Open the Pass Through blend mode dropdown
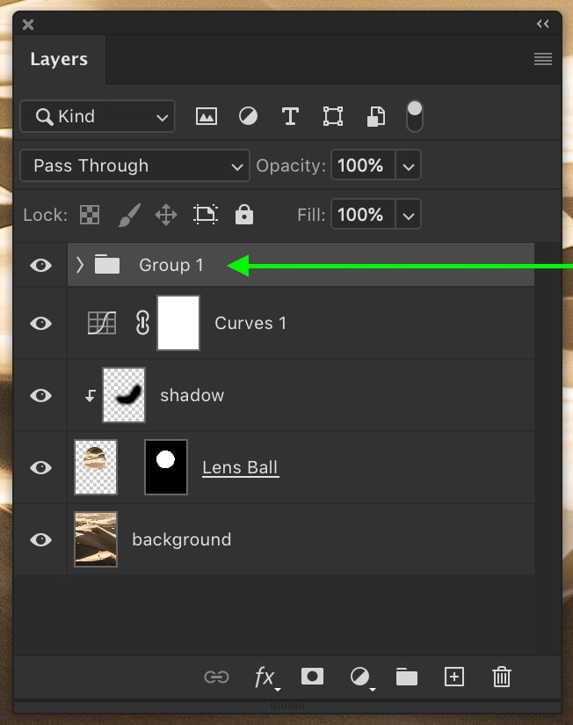This screenshot has width=573, height=725. [x=134, y=165]
